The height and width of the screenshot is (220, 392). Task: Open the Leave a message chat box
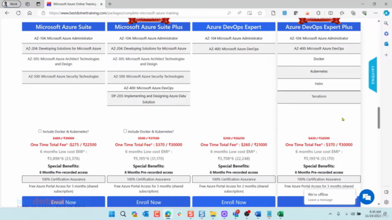330,197
